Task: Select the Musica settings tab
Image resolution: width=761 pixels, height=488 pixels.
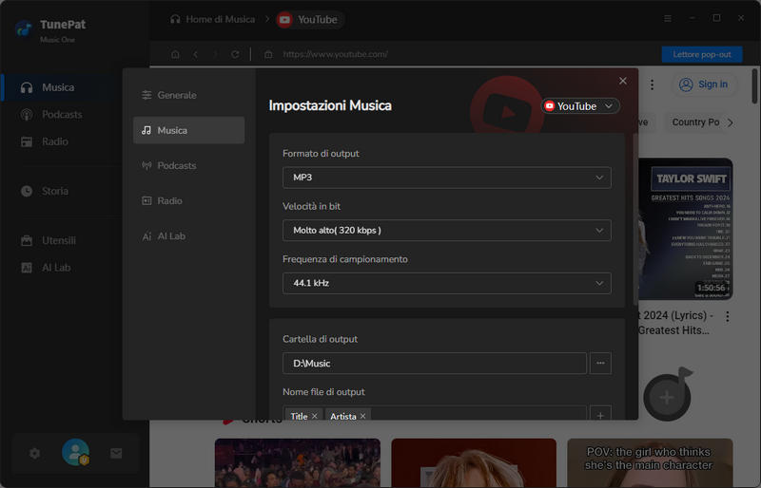Action: (x=188, y=130)
